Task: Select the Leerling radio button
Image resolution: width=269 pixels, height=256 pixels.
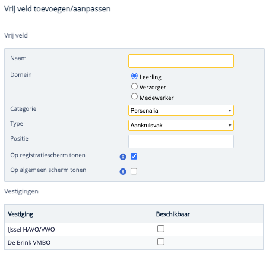Action: coord(134,76)
